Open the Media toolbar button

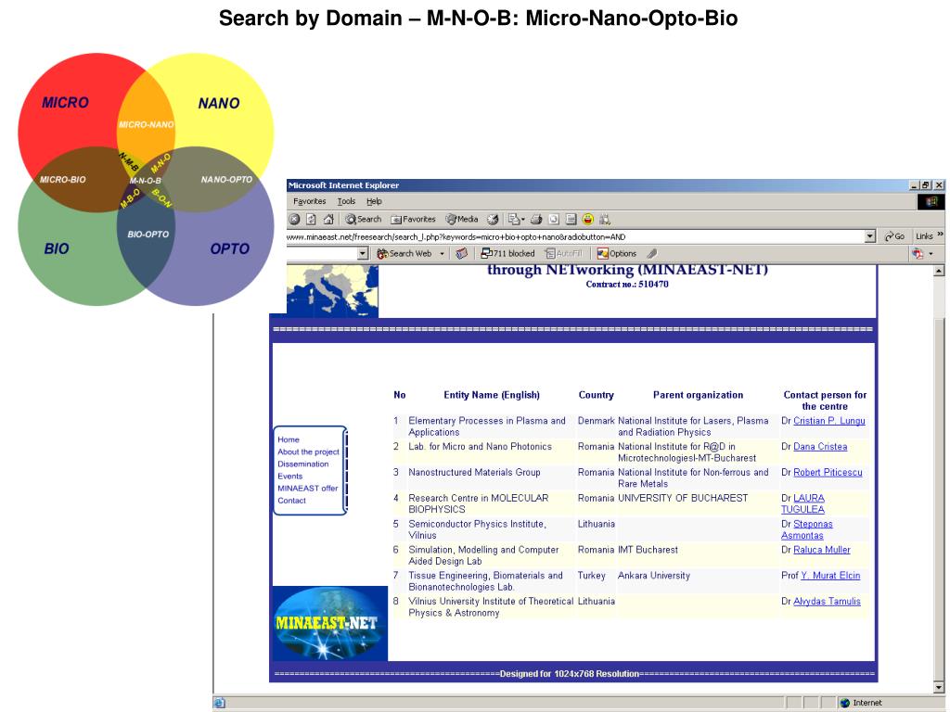(x=462, y=219)
